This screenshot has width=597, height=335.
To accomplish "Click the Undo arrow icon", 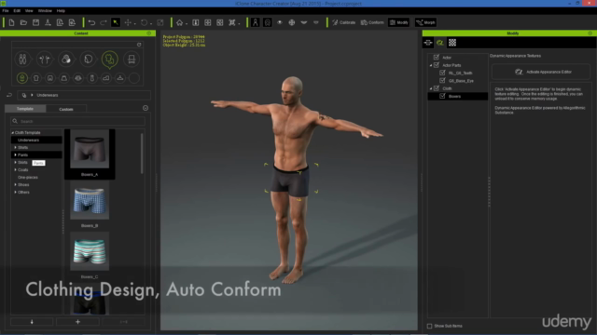I will pos(91,22).
